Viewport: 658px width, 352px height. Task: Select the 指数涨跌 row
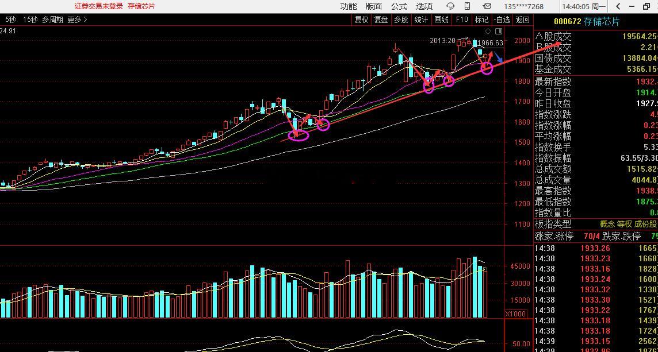tap(596, 114)
